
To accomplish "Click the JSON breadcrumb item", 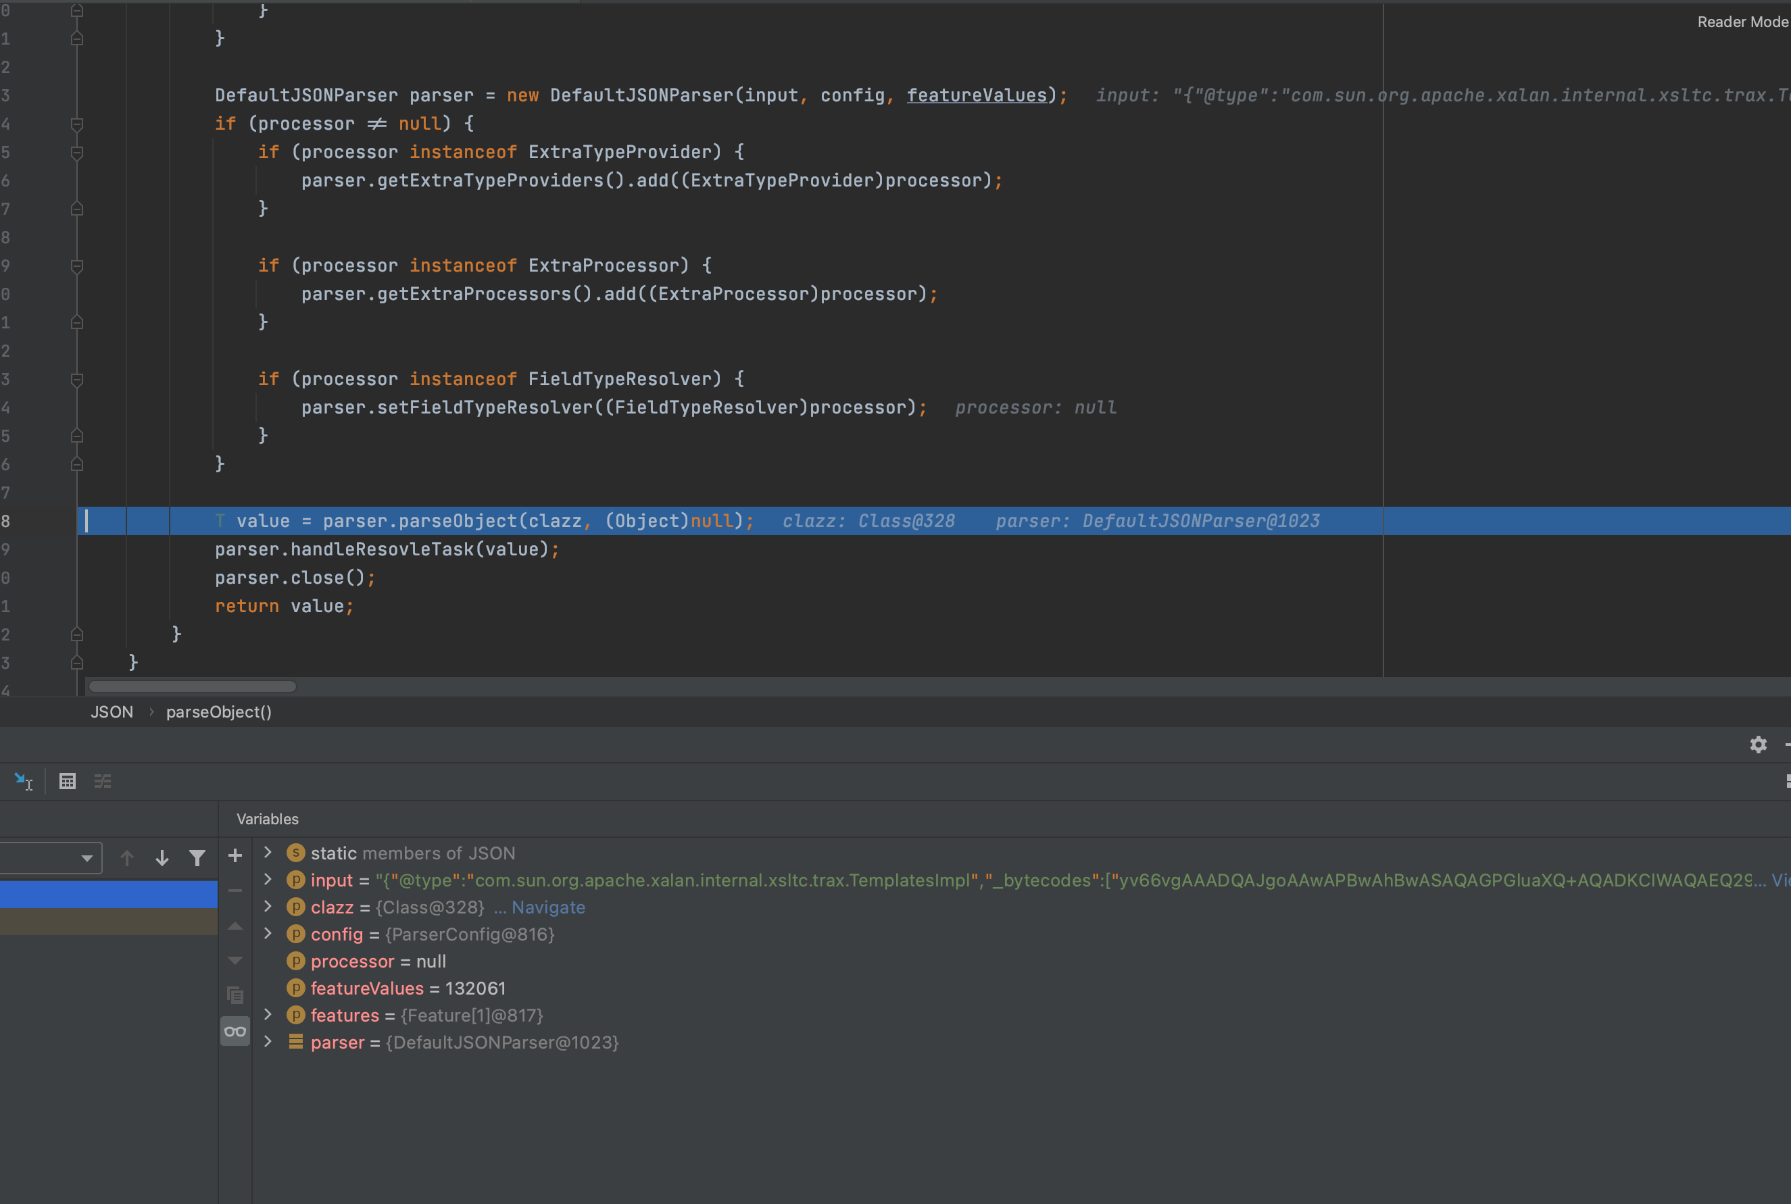I will (112, 712).
